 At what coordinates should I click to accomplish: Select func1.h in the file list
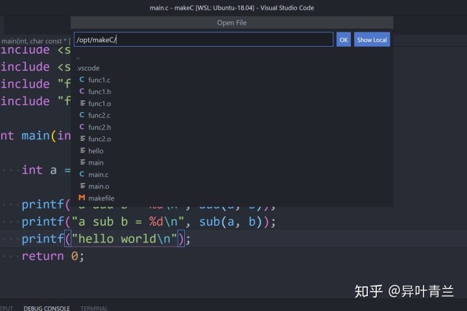tap(233, 91)
